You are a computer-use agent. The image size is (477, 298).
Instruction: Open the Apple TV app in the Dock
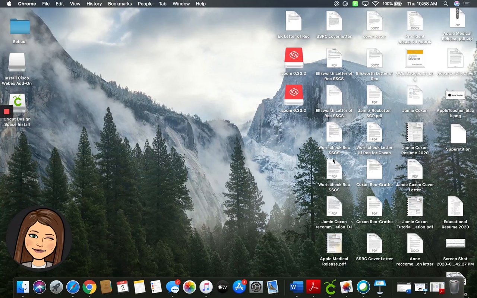pos(222,287)
